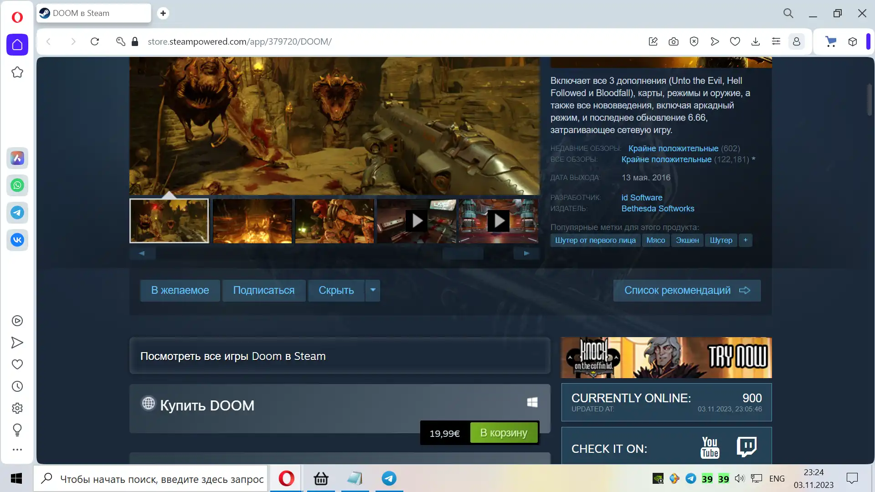Open DOOM on YouTube icon

(x=710, y=447)
